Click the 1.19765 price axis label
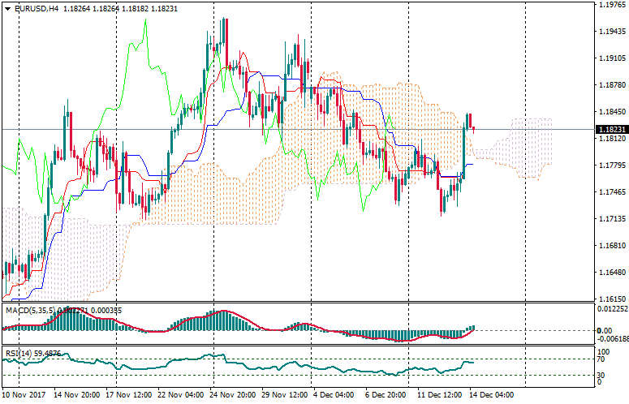This screenshot has height=404, width=629. point(610,5)
